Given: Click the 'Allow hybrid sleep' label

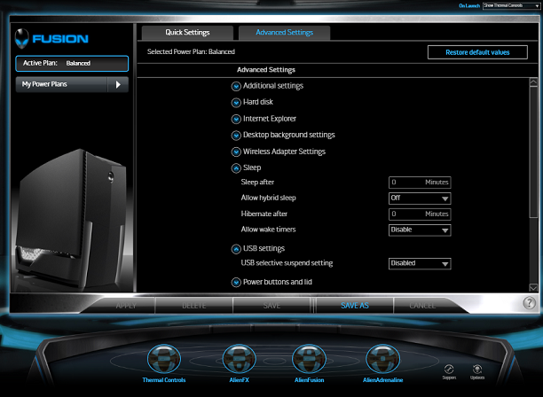Looking at the screenshot, I should pyautogui.click(x=268, y=198).
